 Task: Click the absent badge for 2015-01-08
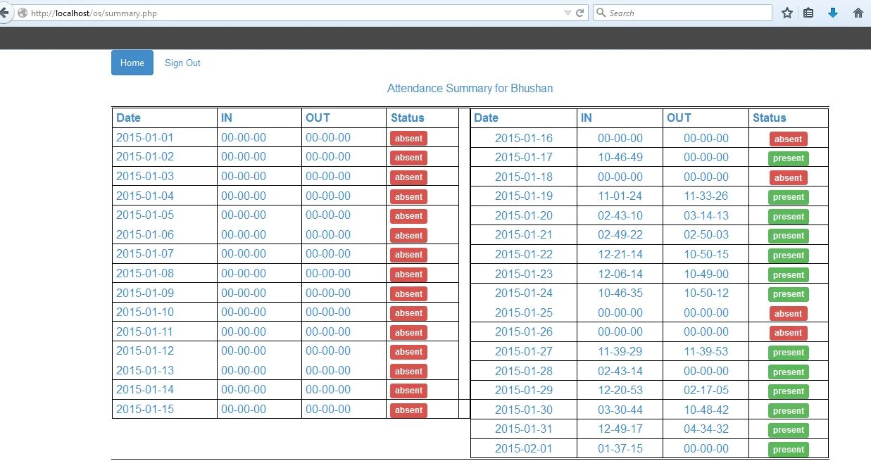[x=408, y=274]
